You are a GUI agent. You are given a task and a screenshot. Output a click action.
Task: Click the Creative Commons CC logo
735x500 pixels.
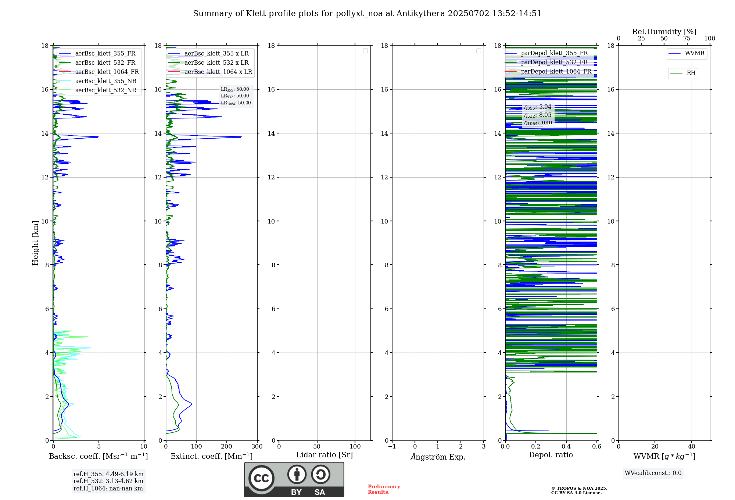(x=261, y=478)
